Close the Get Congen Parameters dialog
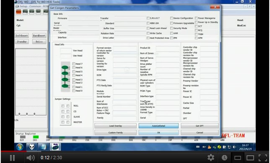Screen dimensions: 270x163 pyautogui.click(x=215, y=7)
